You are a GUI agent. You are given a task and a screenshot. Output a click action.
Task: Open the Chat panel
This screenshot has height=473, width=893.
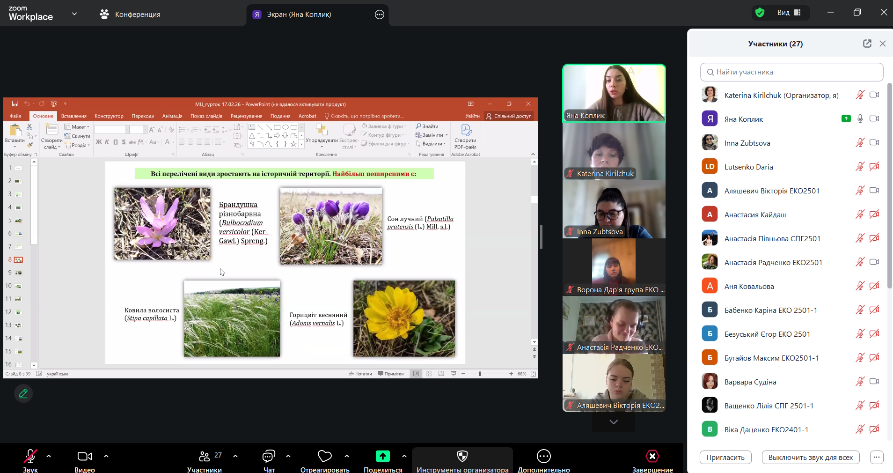pos(269,456)
